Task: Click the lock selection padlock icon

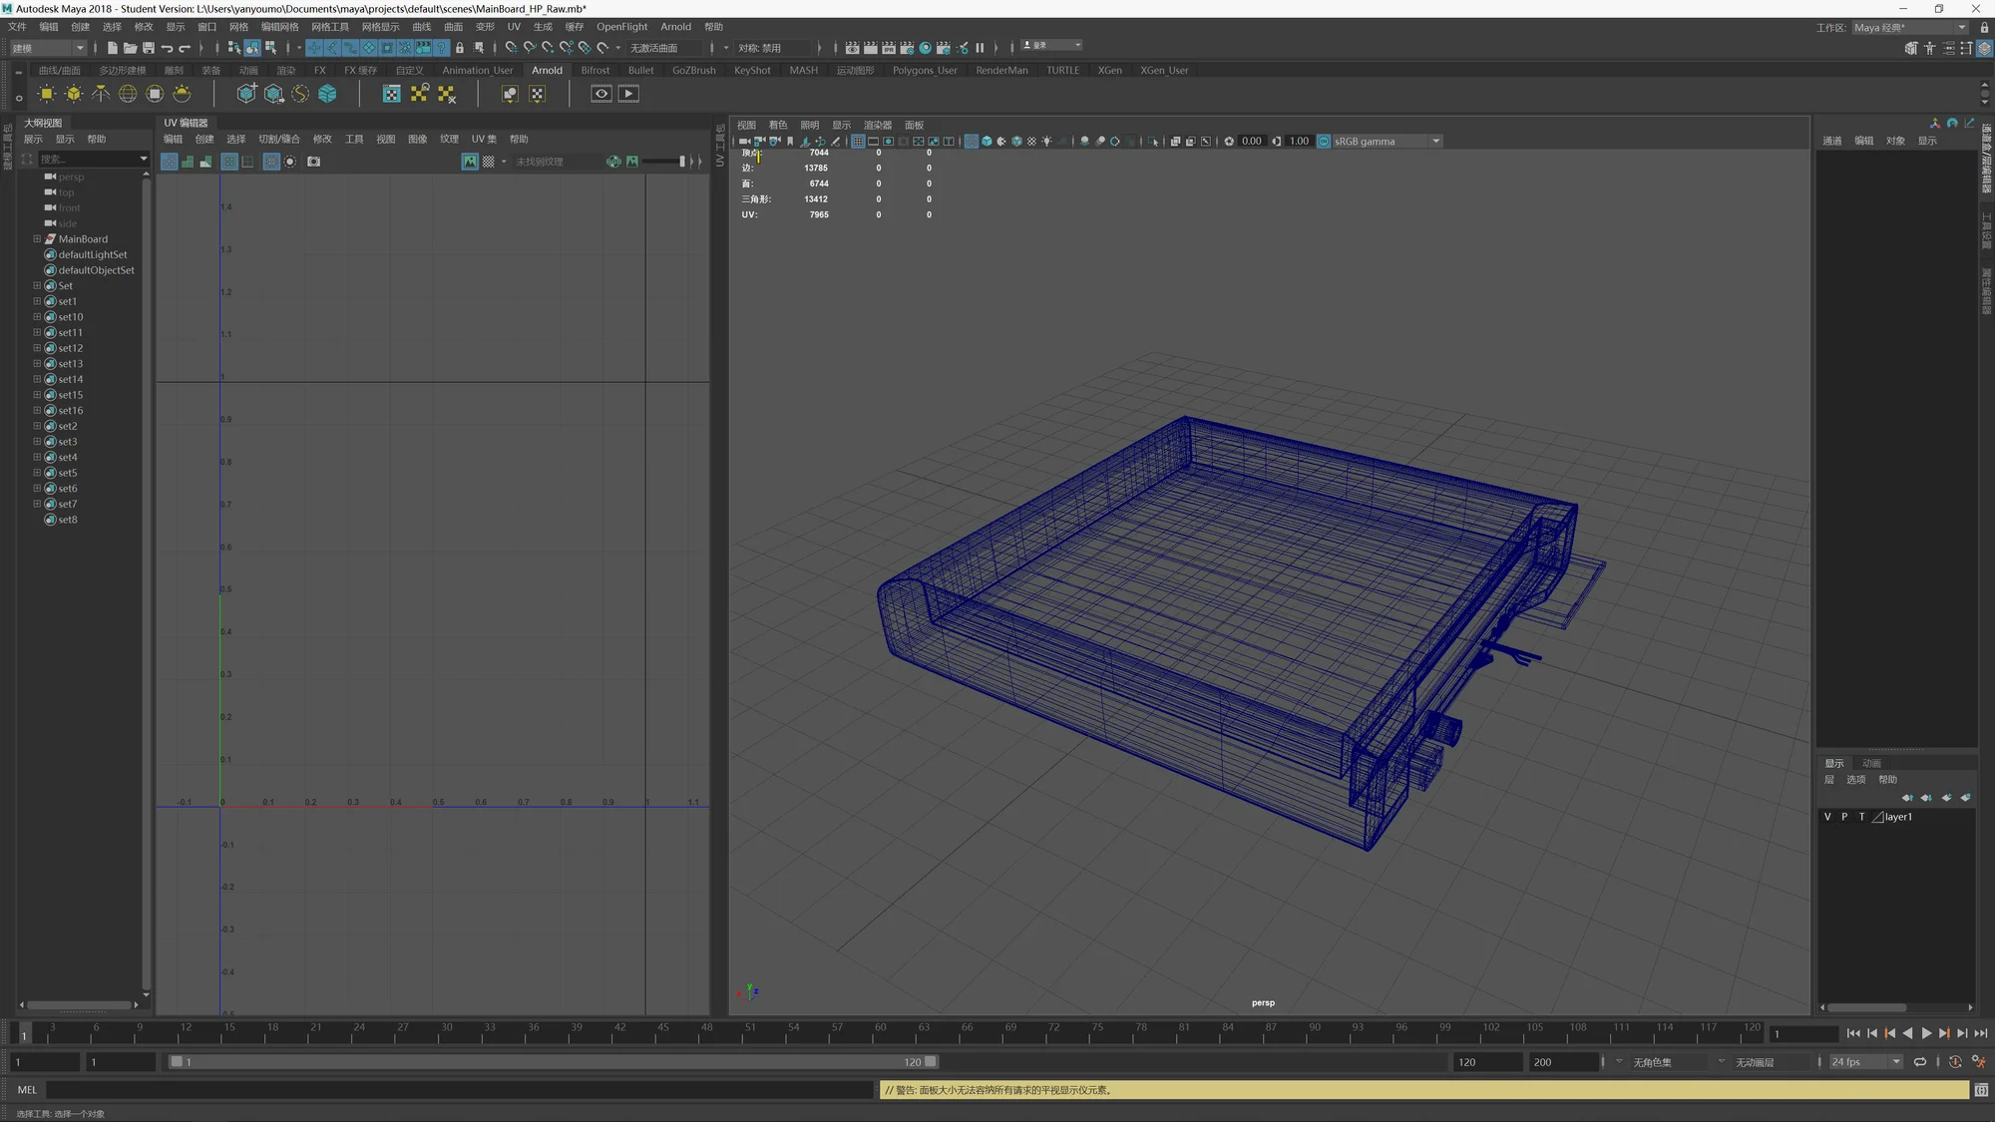Action: coord(460,48)
